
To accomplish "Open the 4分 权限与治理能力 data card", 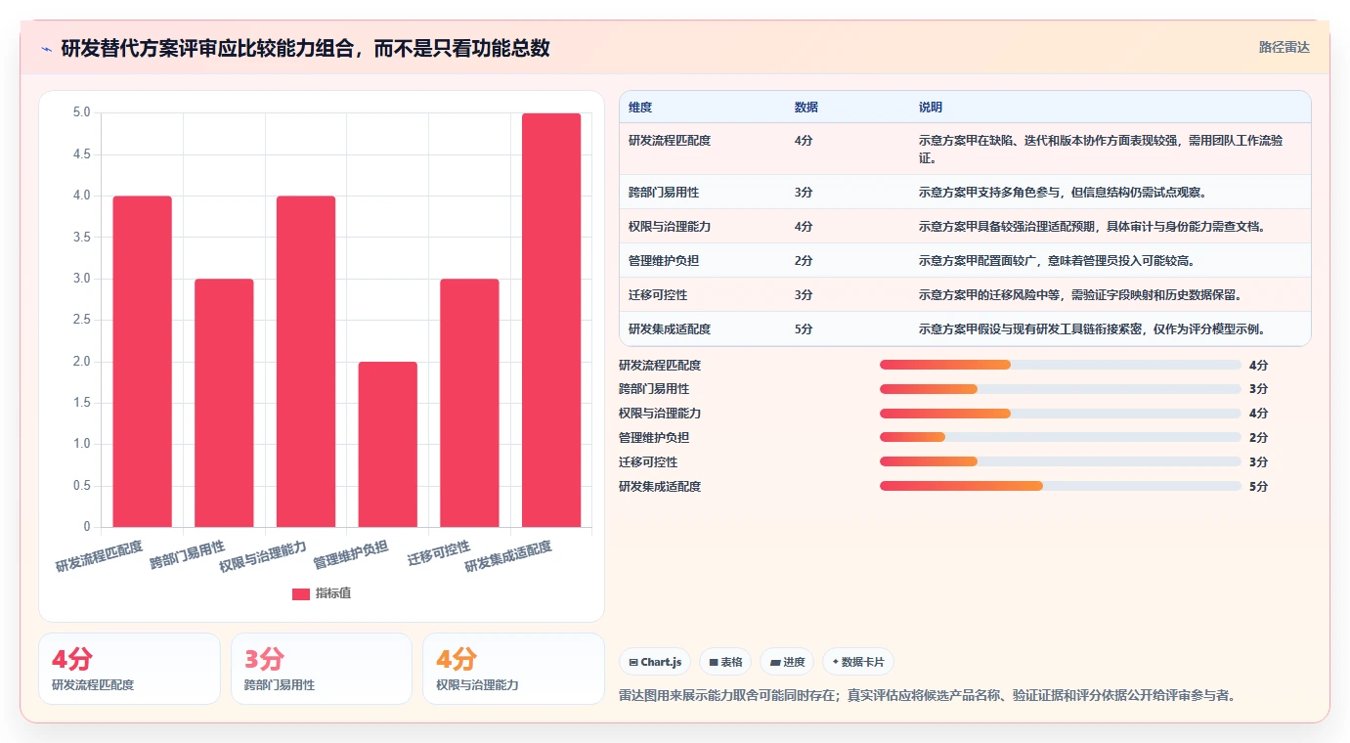I will point(513,669).
